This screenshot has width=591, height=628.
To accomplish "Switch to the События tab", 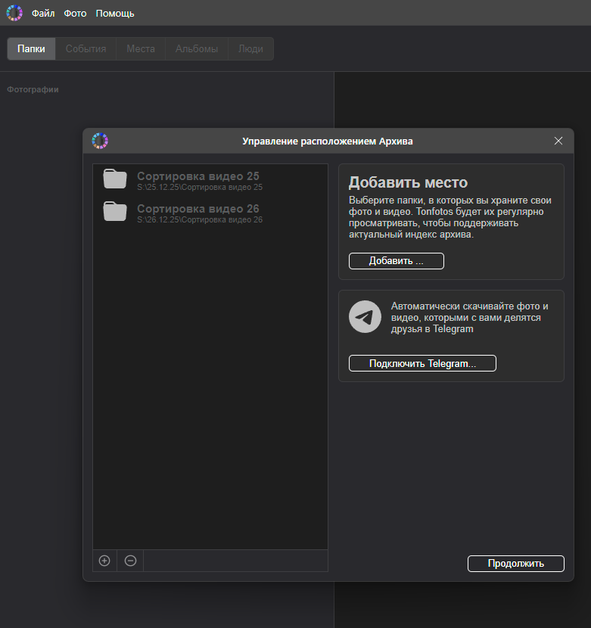I will 86,48.
